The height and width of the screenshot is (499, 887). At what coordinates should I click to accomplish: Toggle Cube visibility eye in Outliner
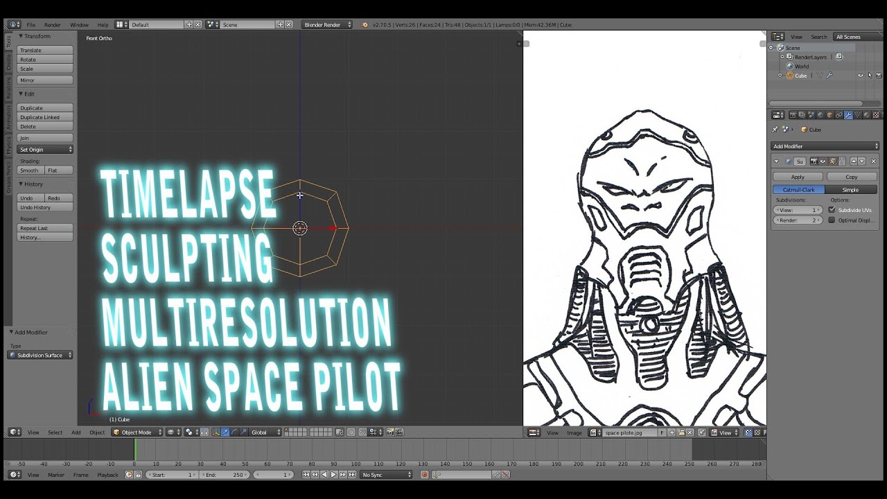861,76
